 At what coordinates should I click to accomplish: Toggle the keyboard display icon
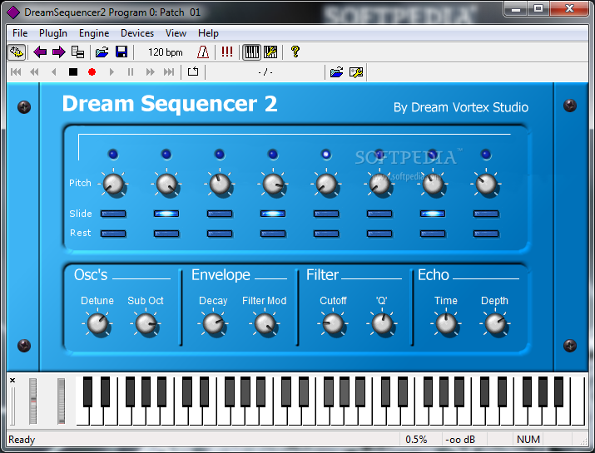251,52
